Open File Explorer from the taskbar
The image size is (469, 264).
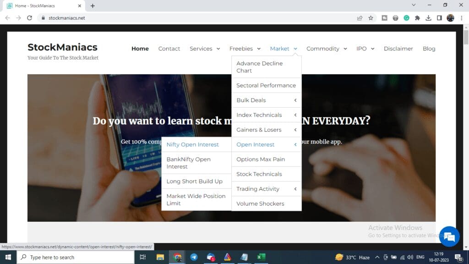click(160, 257)
